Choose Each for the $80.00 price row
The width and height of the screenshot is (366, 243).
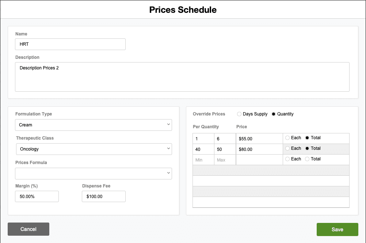coord(287,148)
